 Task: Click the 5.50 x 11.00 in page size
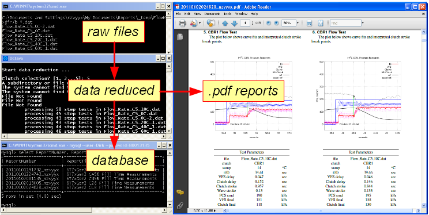point(205,210)
